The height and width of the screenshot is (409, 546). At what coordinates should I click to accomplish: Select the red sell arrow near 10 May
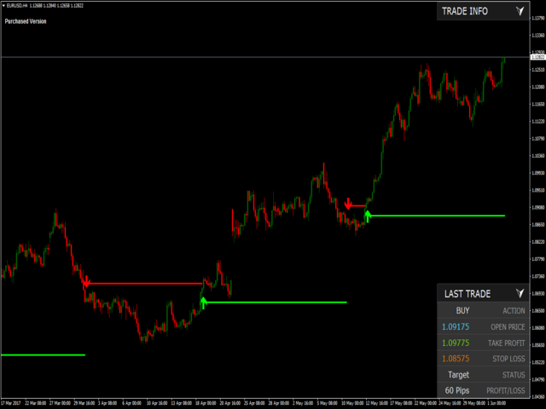click(x=347, y=204)
